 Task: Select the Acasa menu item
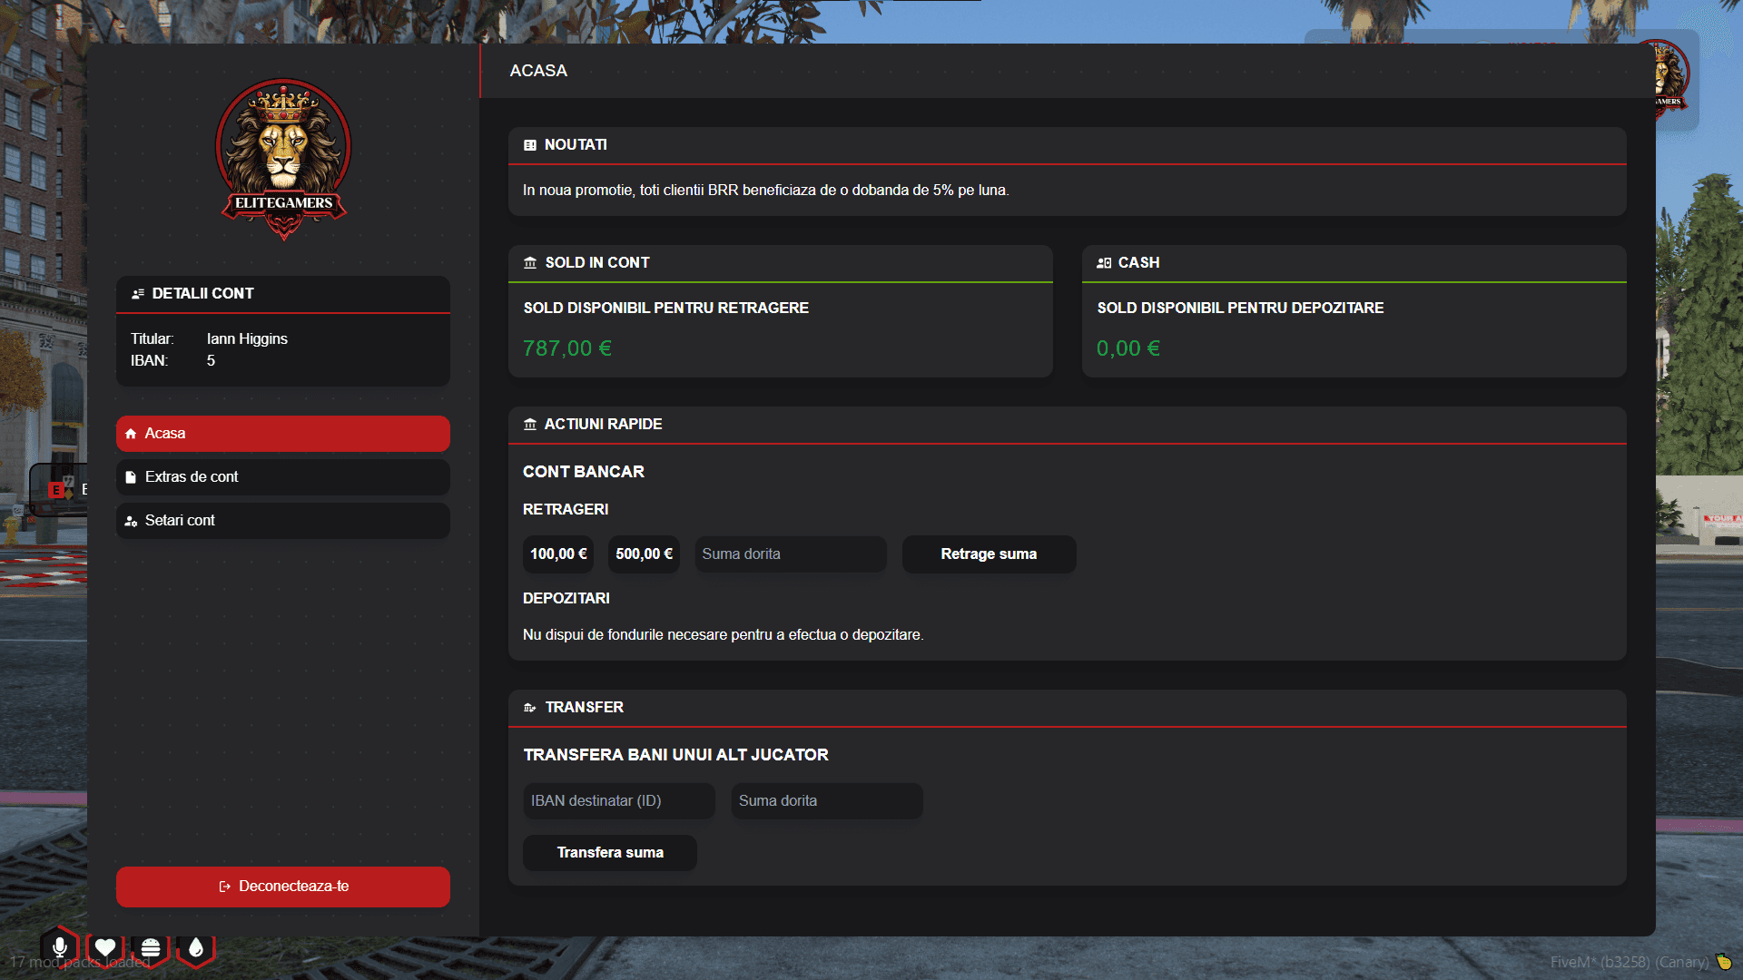pyautogui.click(x=283, y=434)
